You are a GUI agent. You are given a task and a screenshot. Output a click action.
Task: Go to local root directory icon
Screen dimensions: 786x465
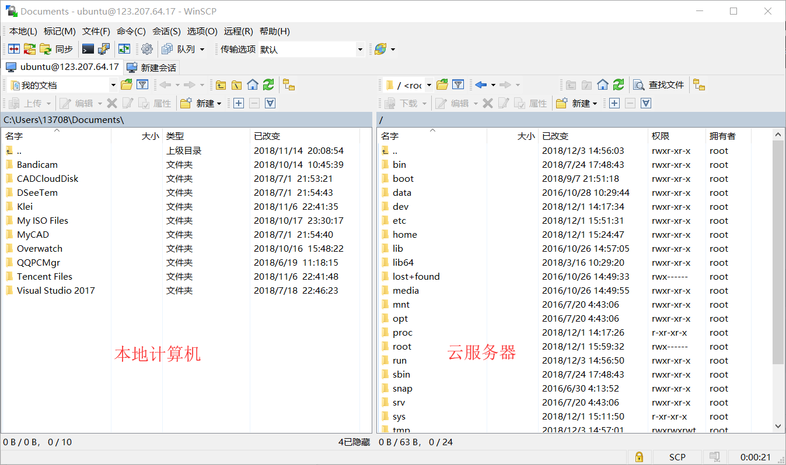(x=236, y=85)
